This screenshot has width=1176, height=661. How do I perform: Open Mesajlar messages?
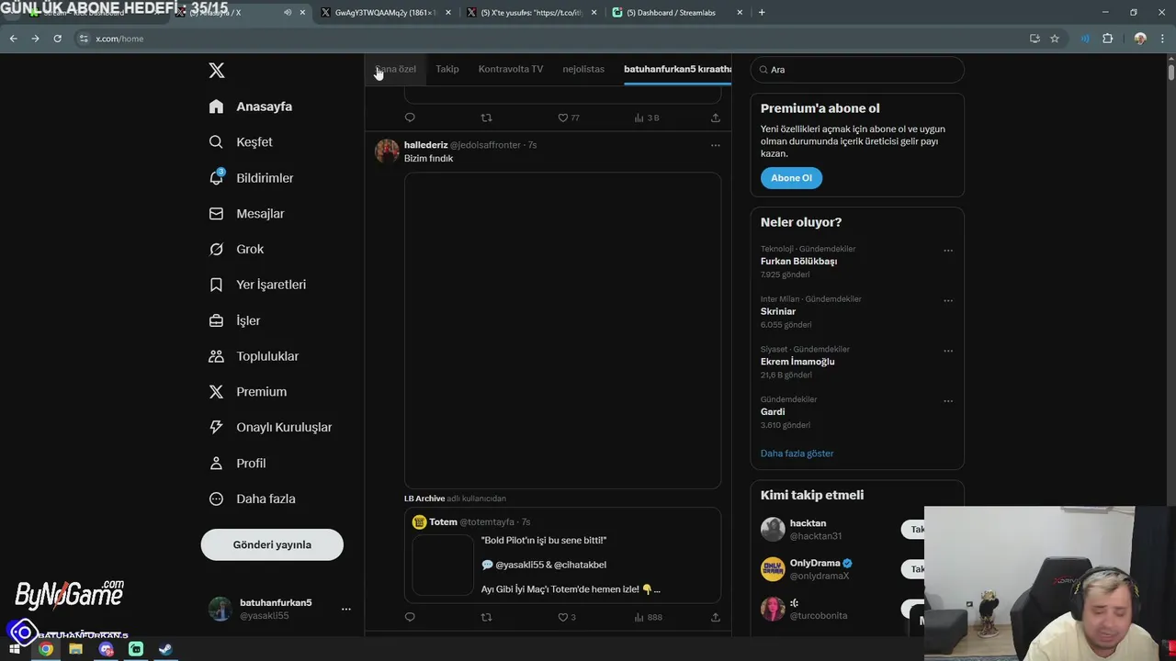pyautogui.click(x=247, y=214)
